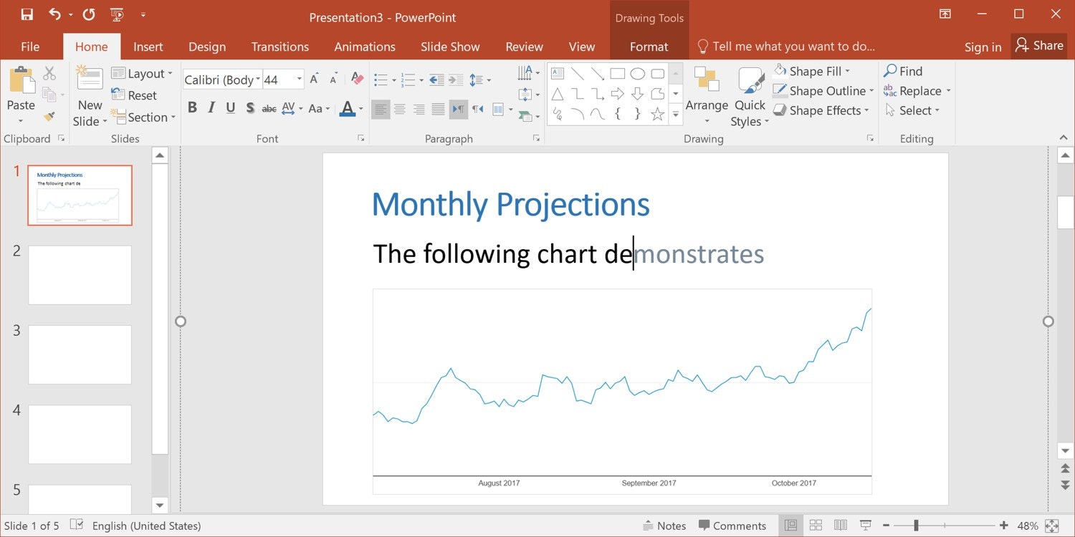The image size is (1075, 537).
Task: Enable justified paragraph alignment
Action: (438, 109)
